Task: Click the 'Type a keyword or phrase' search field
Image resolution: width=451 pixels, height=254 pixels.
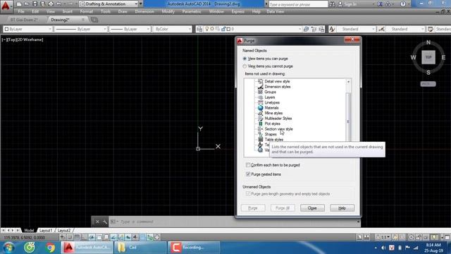Action: tap(298, 4)
